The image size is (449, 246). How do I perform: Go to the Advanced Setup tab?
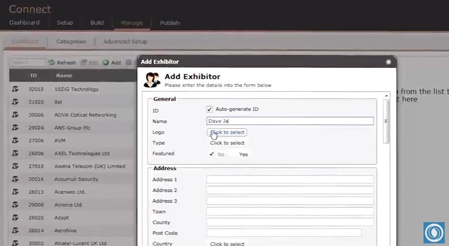click(125, 41)
